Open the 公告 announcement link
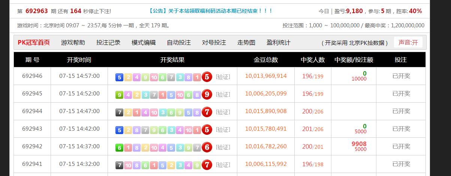451x176 pixels. tap(211, 11)
